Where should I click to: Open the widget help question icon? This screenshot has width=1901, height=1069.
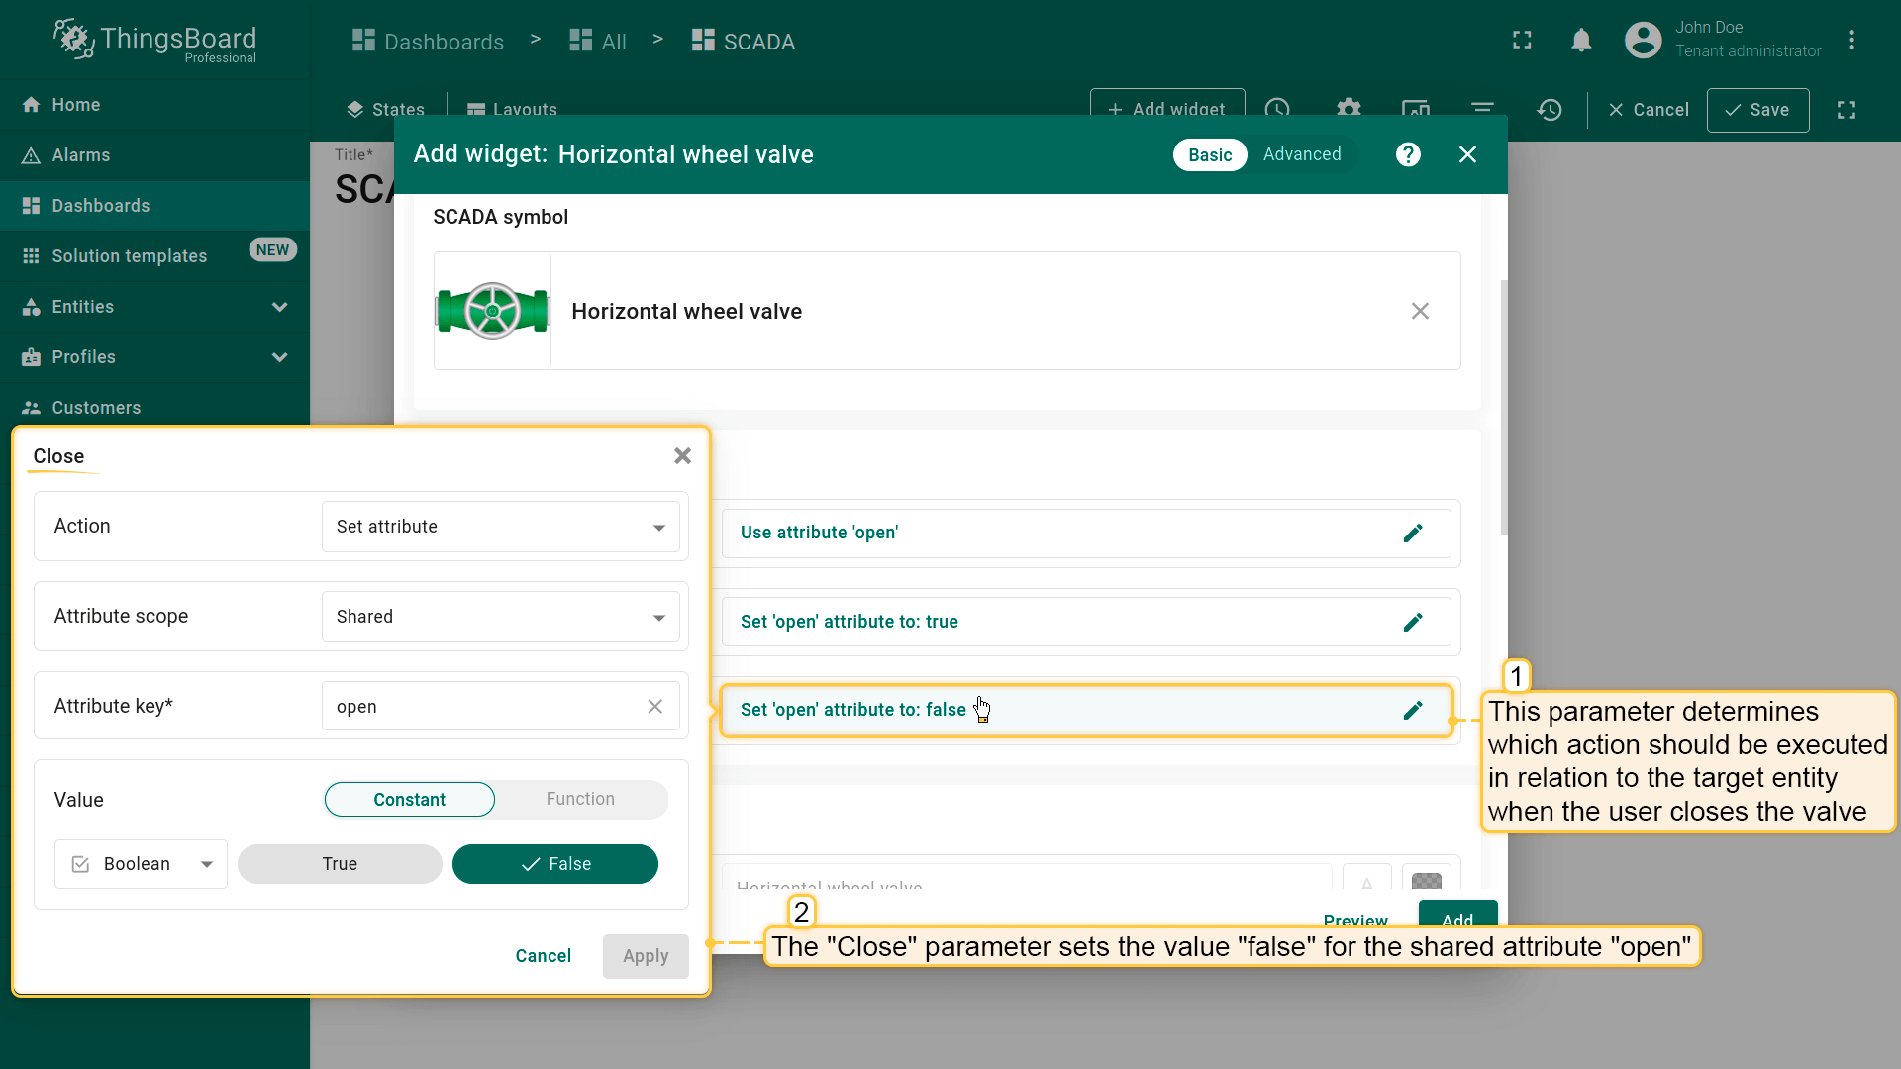[x=1408, y=154]
